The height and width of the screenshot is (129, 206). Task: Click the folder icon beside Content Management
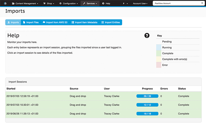pyautogui.click(x=13, y=3)
